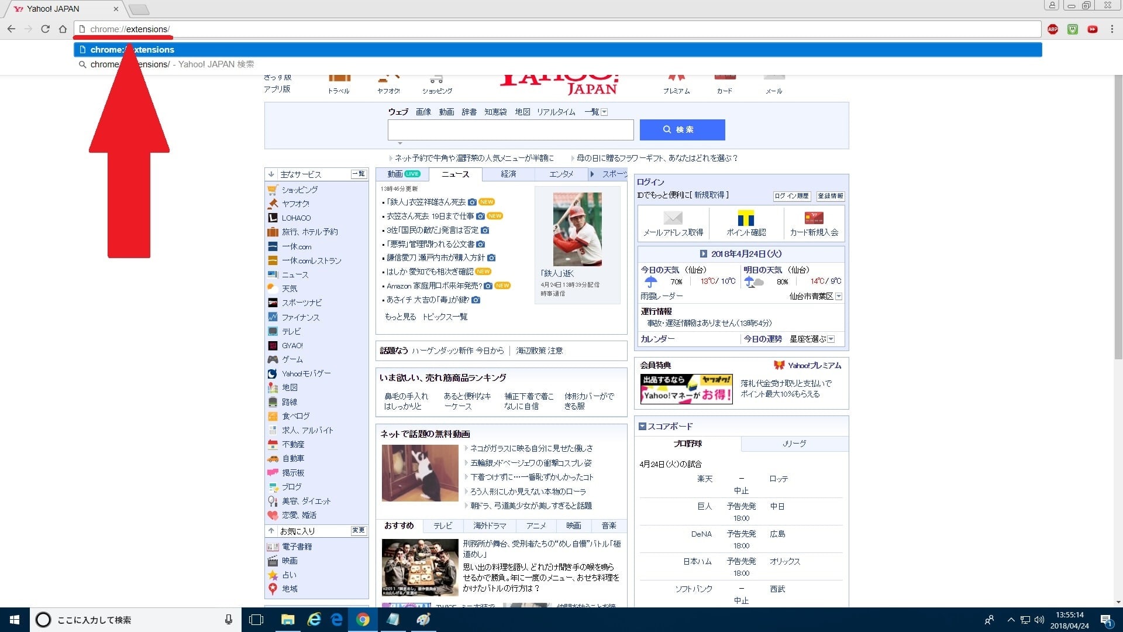Open 星座を選ぶ horoscope dropdown
This screenshot has width=1123, height=632.
coord(831,339)
